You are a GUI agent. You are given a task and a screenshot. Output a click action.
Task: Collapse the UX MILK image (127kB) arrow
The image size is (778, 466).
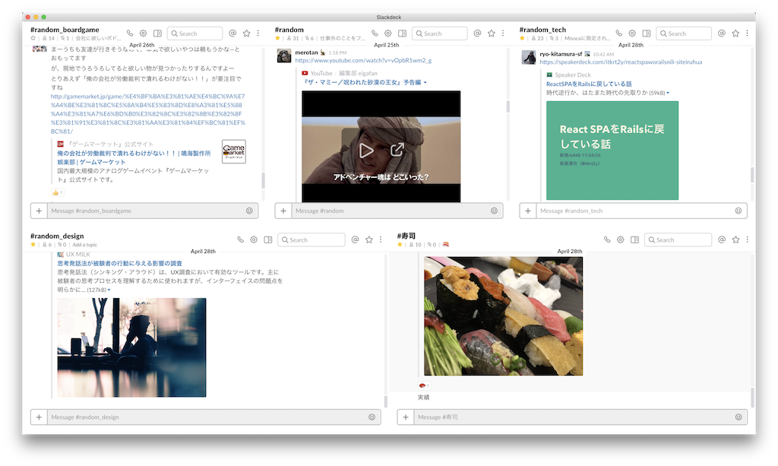pos(109,290)
